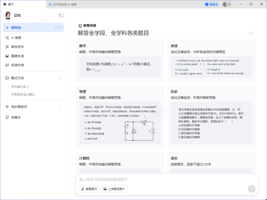267x200 pixels.
Task: Click the 帮我写作 pen icon
Action: 7,47
